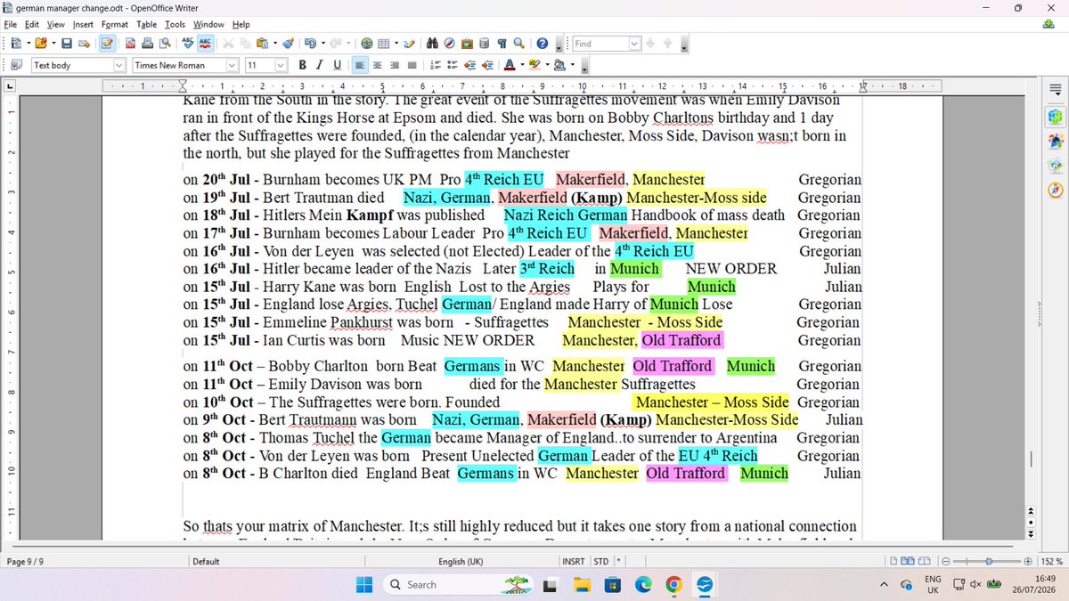
Task: Apply the Font Color swatch
Action: (509, 65)
